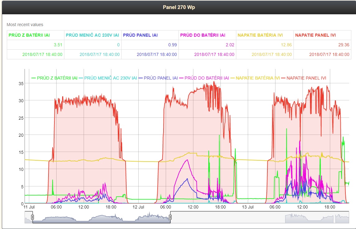Toggle PRÚD DO BATÉRII IAI legend entry
356x229 pixels.
204,78
